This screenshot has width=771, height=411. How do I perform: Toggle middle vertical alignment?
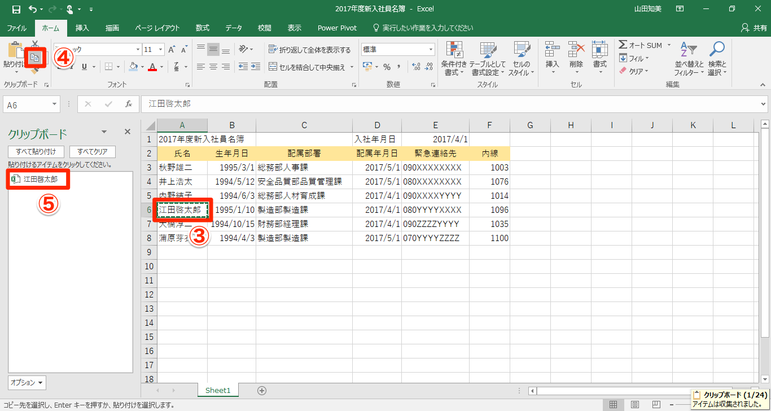click(213, 49)
